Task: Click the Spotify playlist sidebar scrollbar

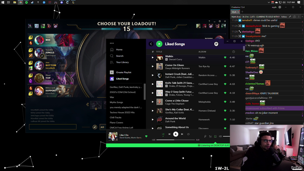Action: [144, 92]
